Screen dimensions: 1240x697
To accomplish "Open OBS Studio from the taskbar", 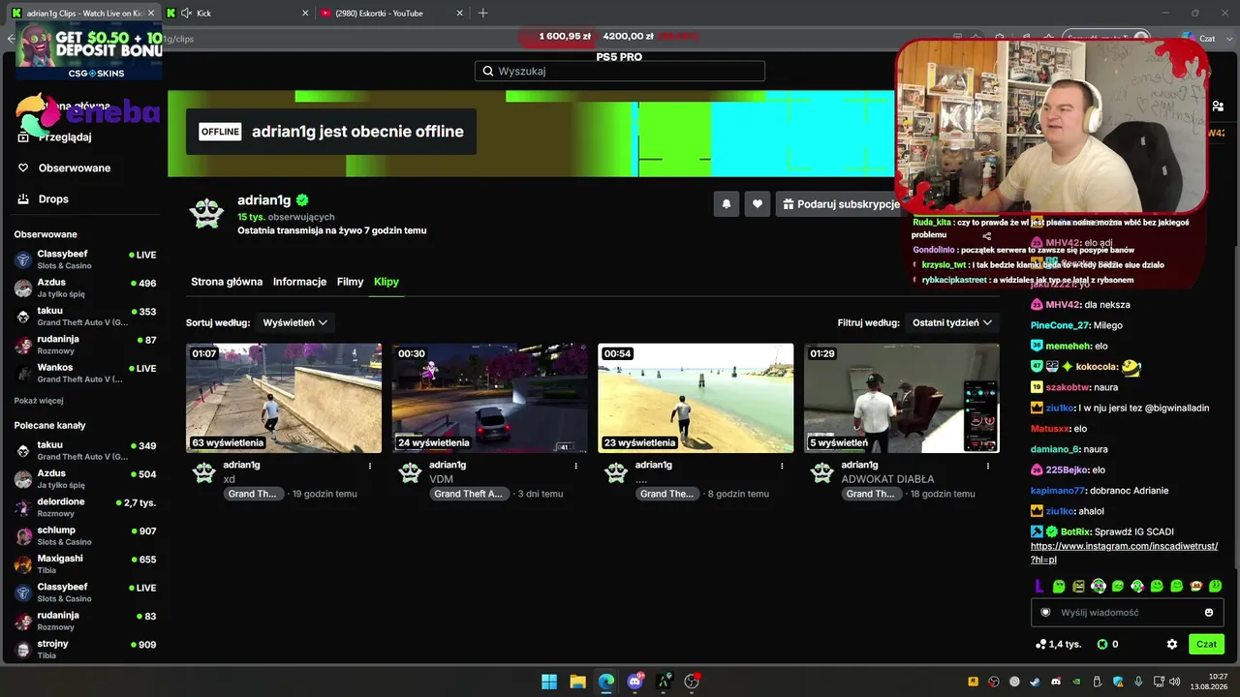I will [x=692, y=682].
